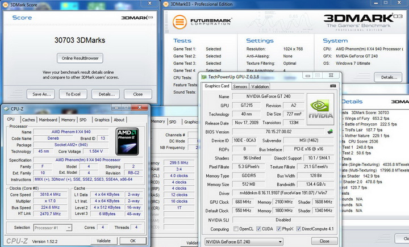Click the BIOS Version field 70.15.27.00.02
The width and height of the screenshot is (409, 247).
point(278,132)
